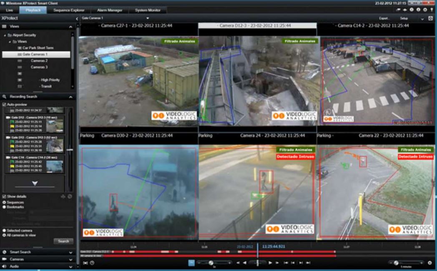This screenshot has width=437, height=271.
Task: Open Gate D12 Camera D12-3 (52 sec) result
Action: pyautogui.click(x=35, y=144)
